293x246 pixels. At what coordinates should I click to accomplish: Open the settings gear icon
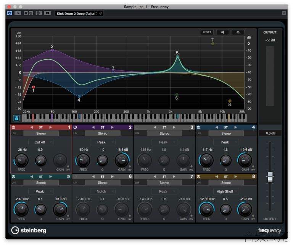point(238,32)
